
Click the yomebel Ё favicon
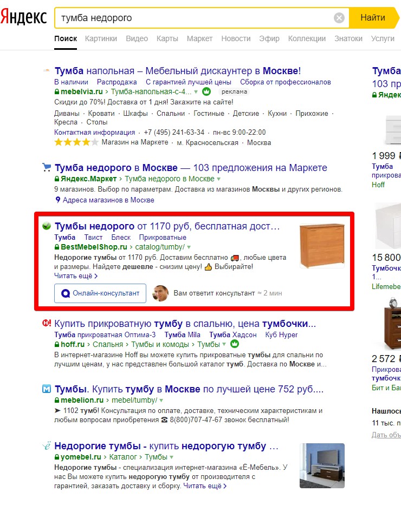coord(47,446)
